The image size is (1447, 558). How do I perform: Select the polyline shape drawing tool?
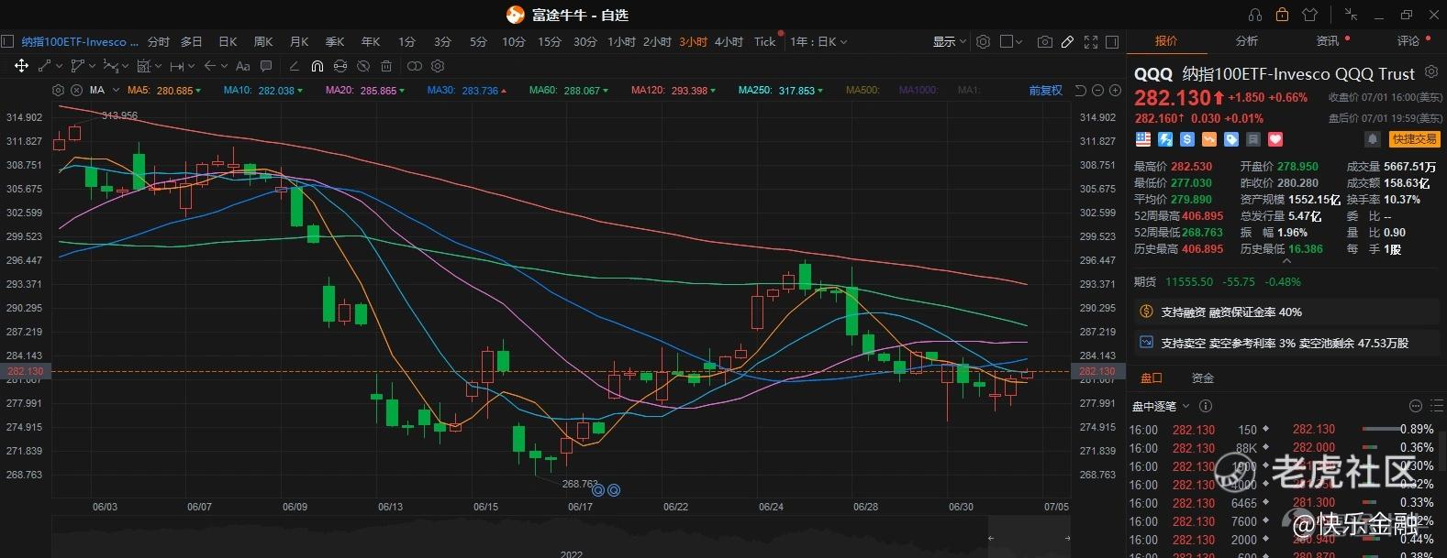pyautogui.click(x=78, y=66)
